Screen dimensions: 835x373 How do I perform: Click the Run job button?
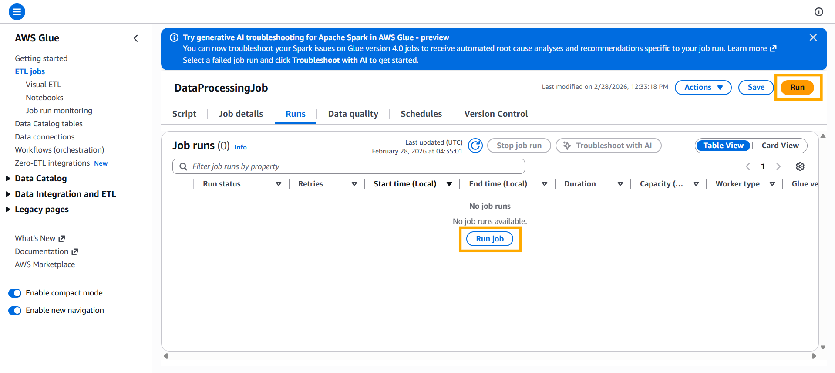coord(490,239)
